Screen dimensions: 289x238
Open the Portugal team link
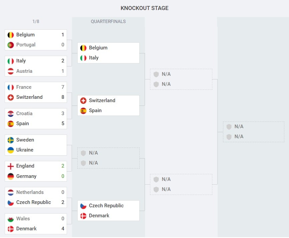[26, 45]
